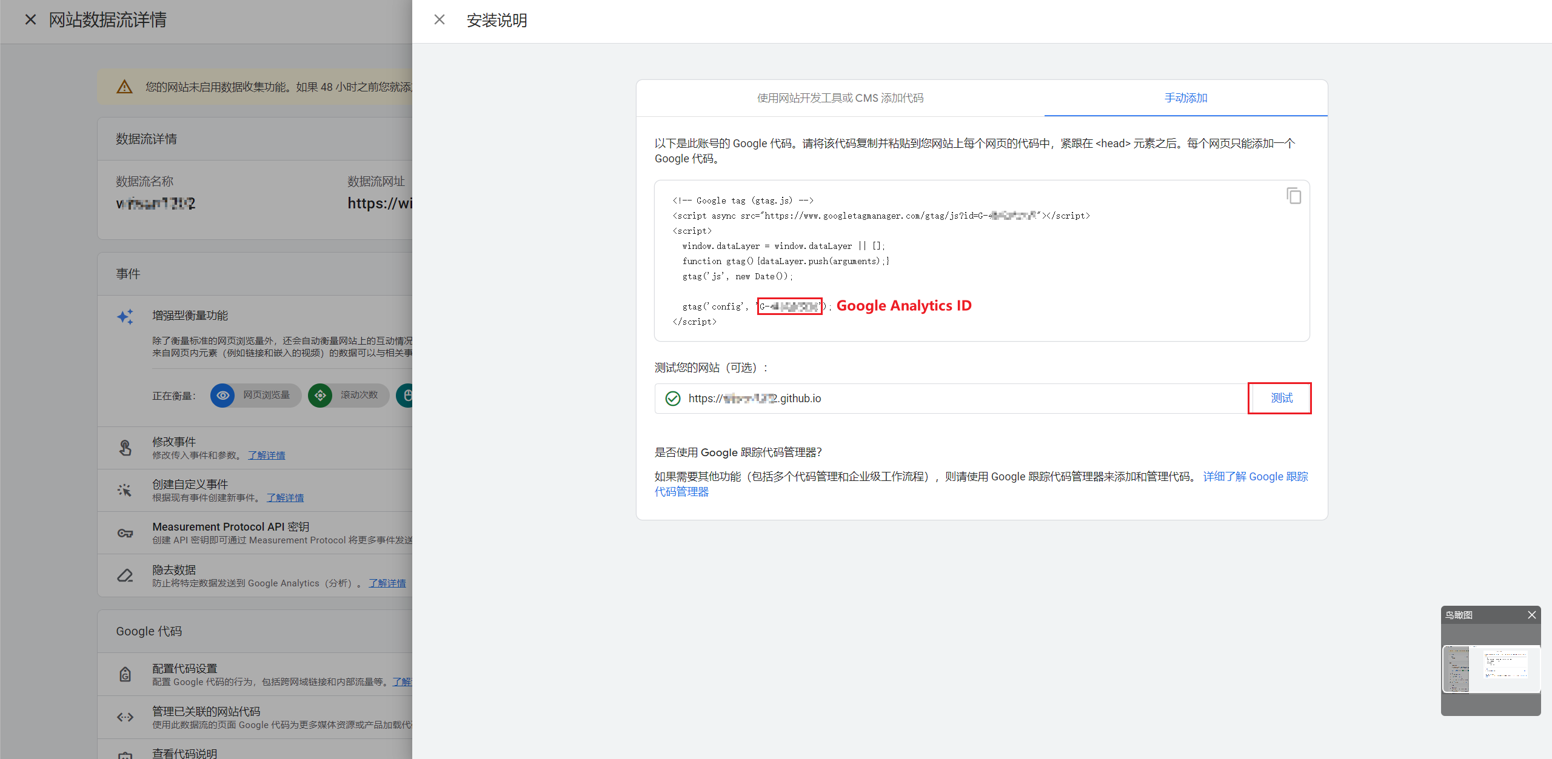Expand the 增强型衡量功能 section
The width and height of the screenshot is (1552, 759).
[190, 316]
